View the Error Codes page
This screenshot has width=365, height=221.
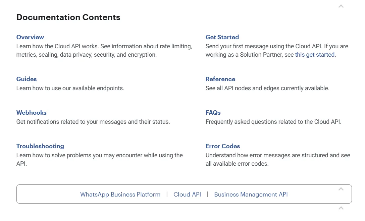[223, 146]
